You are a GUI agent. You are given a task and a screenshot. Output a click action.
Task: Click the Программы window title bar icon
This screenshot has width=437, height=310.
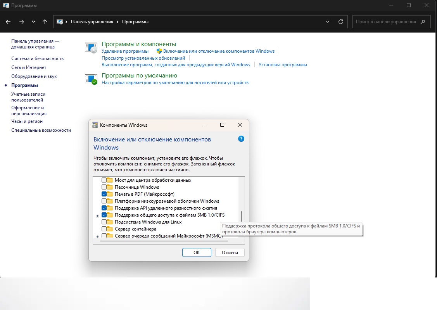click(x=6, y=5)
